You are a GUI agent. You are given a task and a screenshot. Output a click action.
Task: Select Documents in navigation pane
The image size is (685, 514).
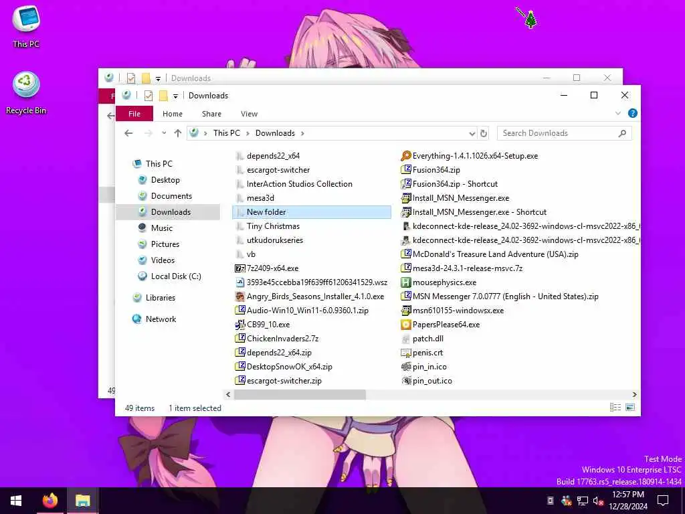(171, 196)
